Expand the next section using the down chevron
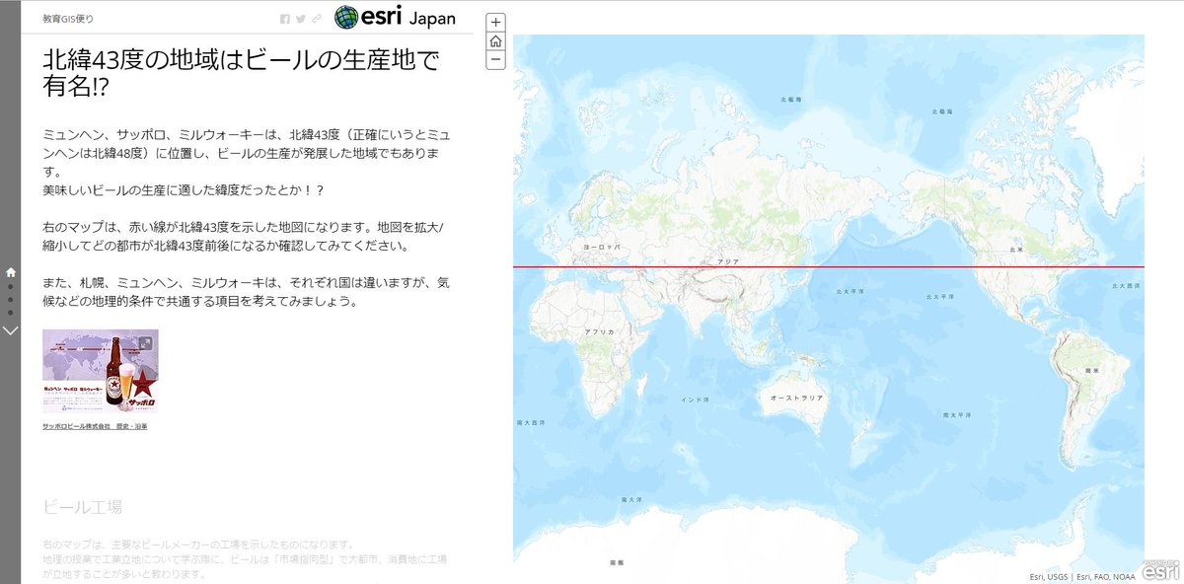Screen dimensions: 1184x584 click(10, 329)
